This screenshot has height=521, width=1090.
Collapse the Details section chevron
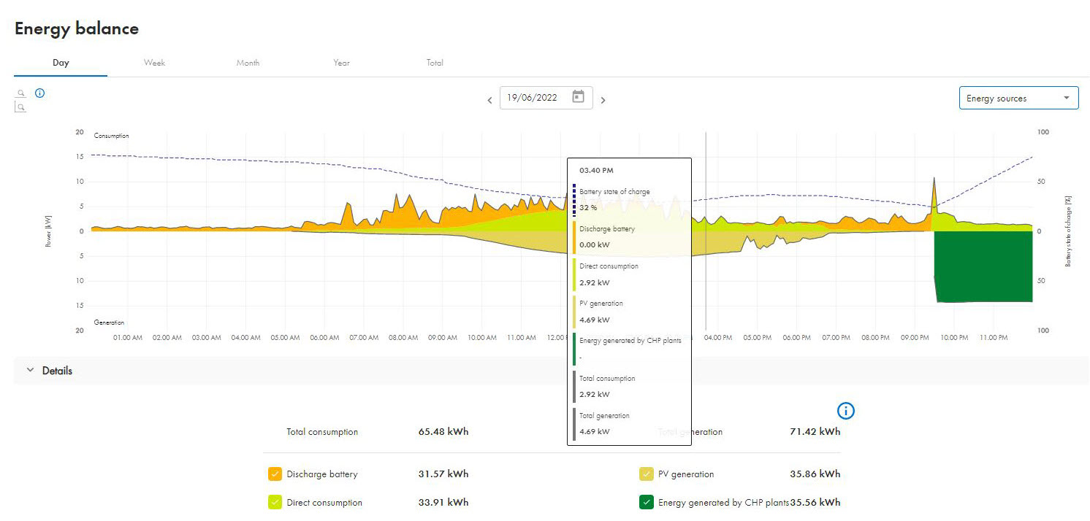(30, 371)
